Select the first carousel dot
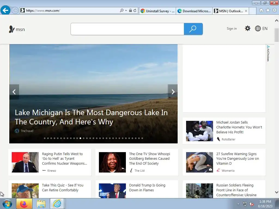 tap(45, 138)
